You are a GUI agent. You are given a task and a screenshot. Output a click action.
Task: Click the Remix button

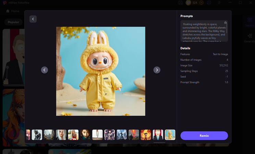[x=204, y=136]
